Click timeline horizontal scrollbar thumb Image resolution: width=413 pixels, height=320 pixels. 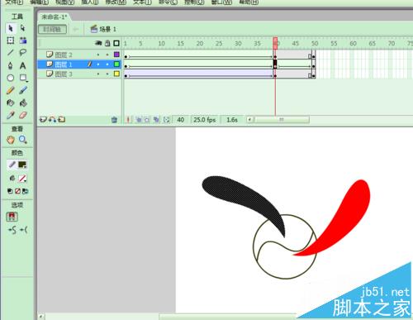pyautogui.click(x=282, y=120)
